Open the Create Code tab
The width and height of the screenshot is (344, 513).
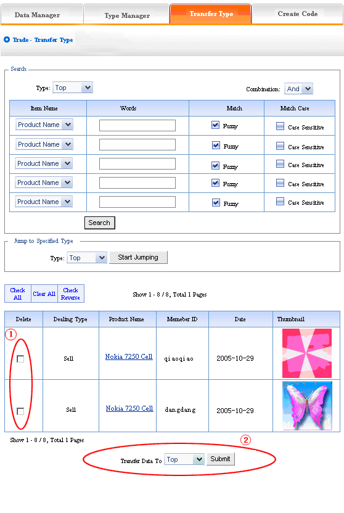pyautogui.click(x=297, y=14)
